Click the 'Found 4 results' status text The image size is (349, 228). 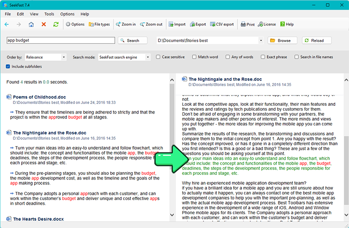[x=37, y=82]
